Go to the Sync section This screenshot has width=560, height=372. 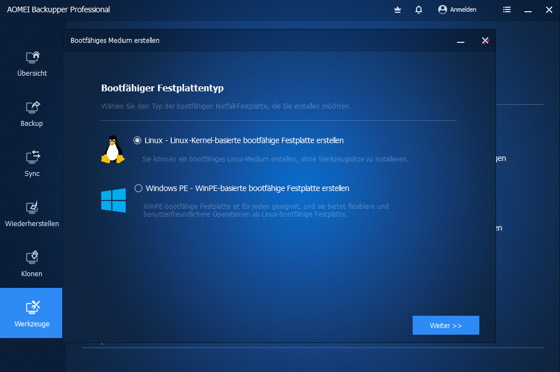pos(32,164)
